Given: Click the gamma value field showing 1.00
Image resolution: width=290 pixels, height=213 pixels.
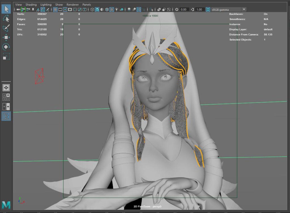Looking at the screenshot, I should (199, 9).
